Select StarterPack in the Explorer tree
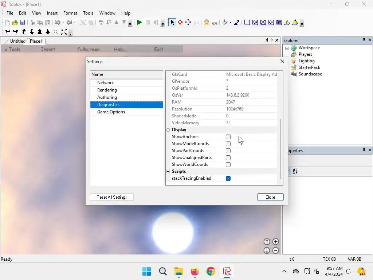 tap(309, 67)
